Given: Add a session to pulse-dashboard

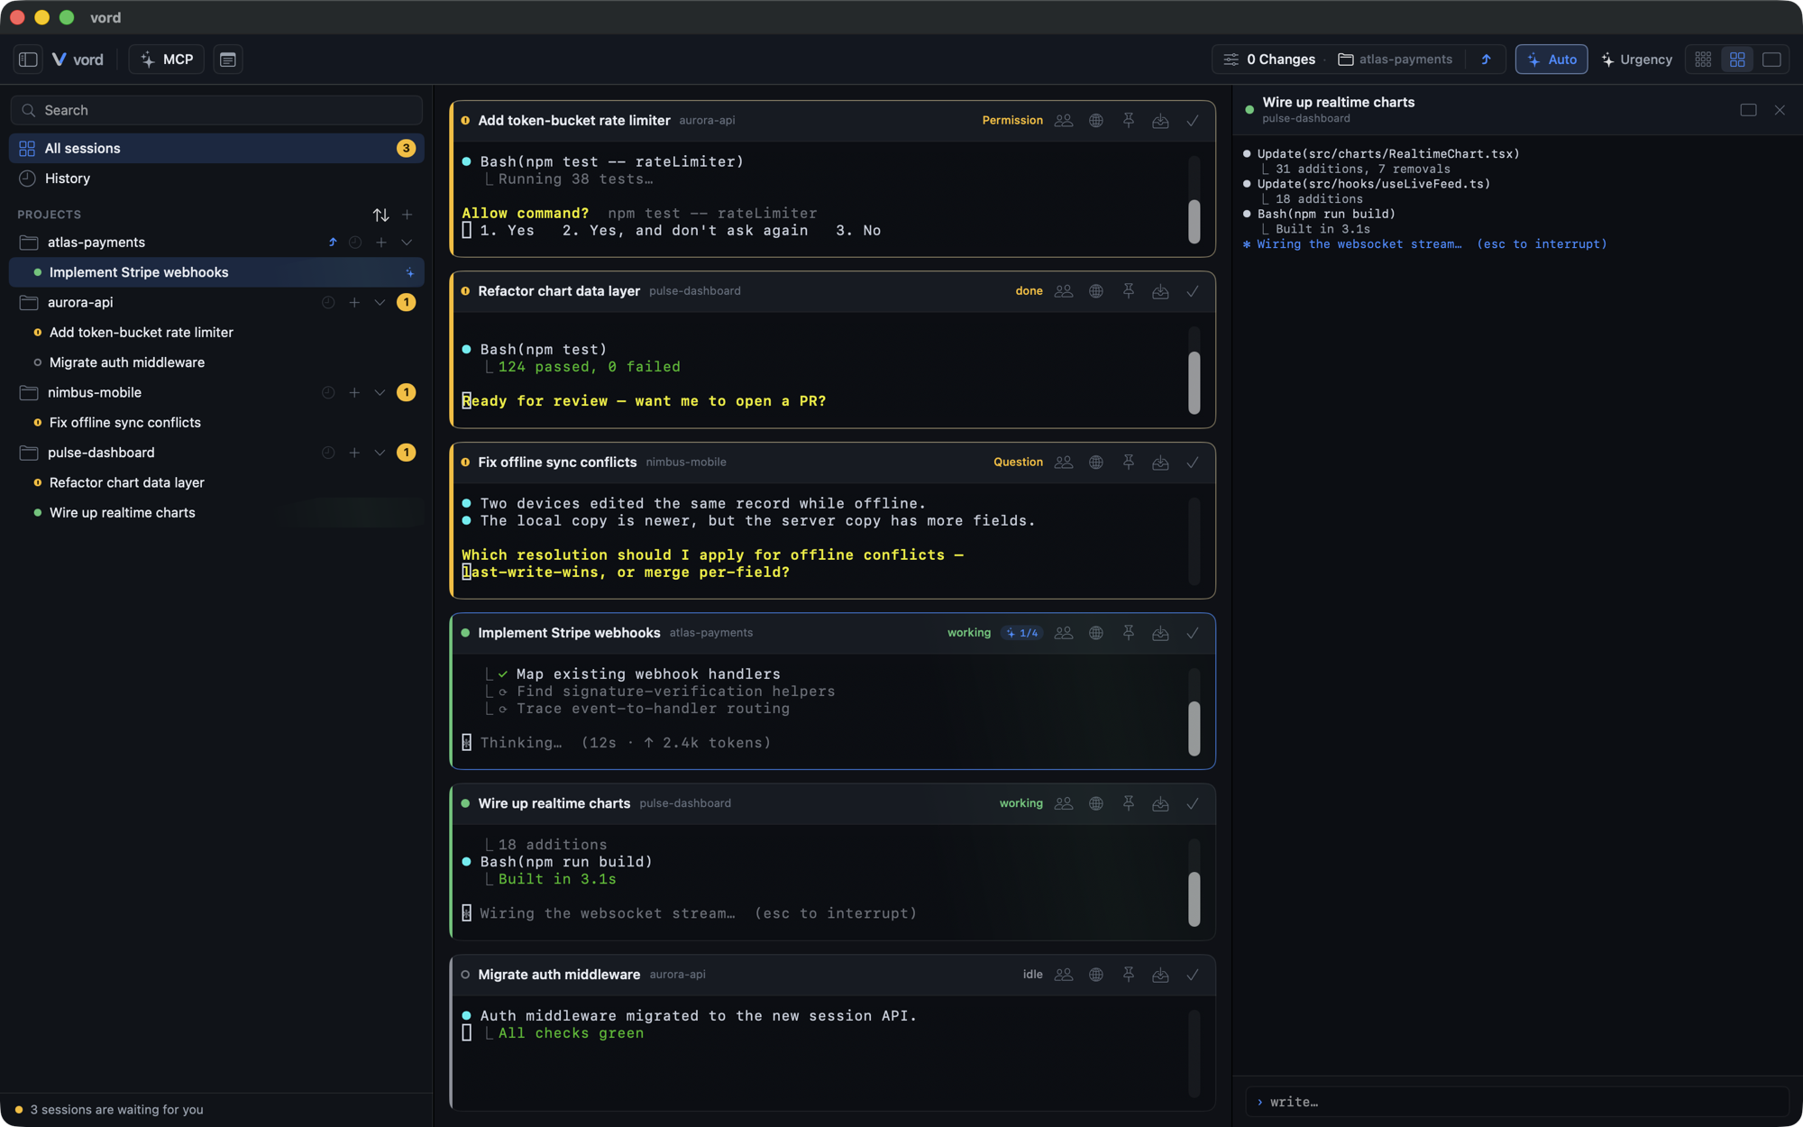Looking at the screenshot, I should 354,453.
